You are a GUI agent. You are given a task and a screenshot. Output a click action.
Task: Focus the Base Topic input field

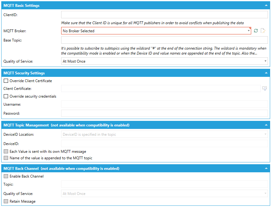(164, 40)
